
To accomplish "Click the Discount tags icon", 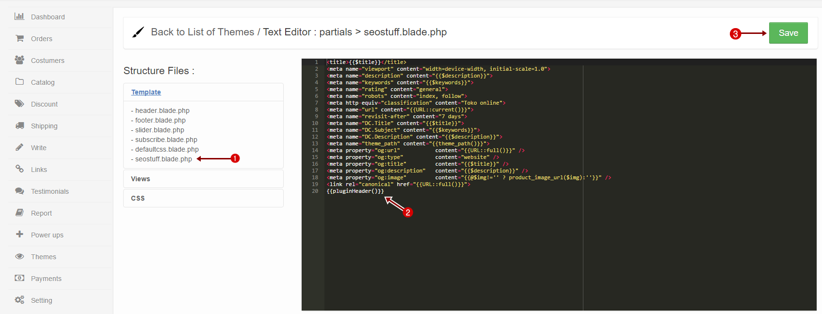I will tap(19, 103).
